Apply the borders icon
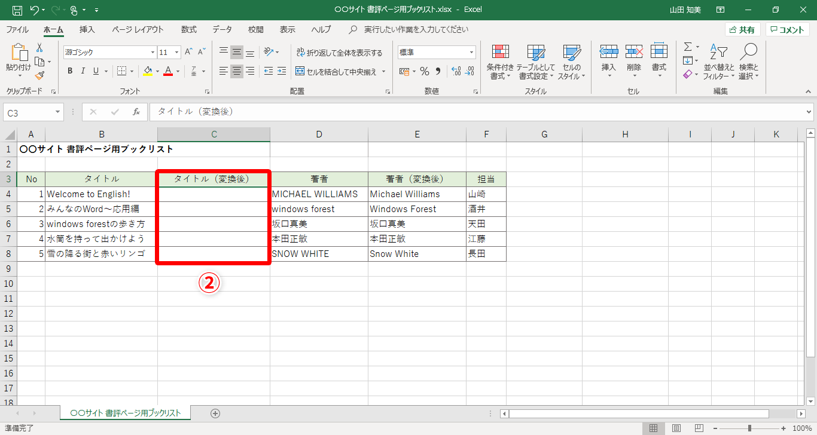The image size is (817, 435). [121, 71]
